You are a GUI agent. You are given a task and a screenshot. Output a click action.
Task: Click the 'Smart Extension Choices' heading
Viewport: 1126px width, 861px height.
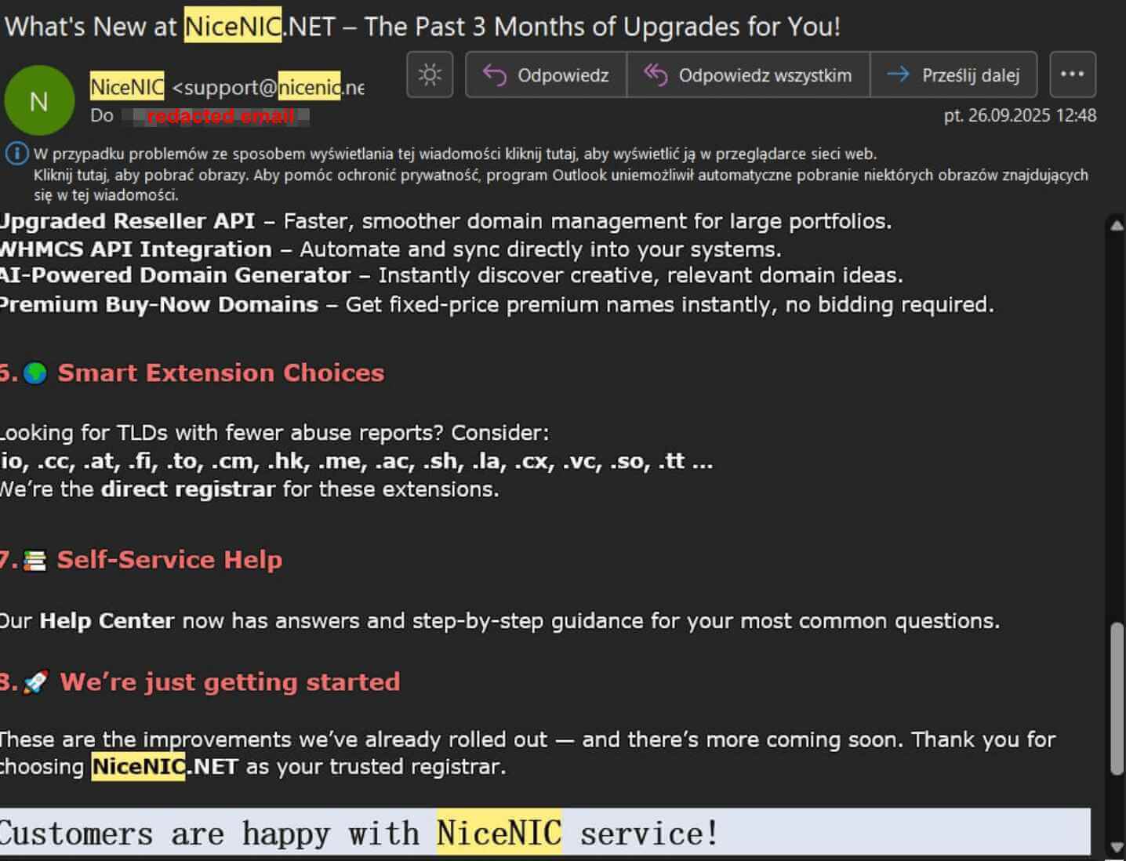click(220, 373)
